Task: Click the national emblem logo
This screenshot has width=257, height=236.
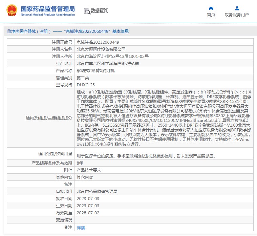Action: pyautogui.click(x=11, y=10)
